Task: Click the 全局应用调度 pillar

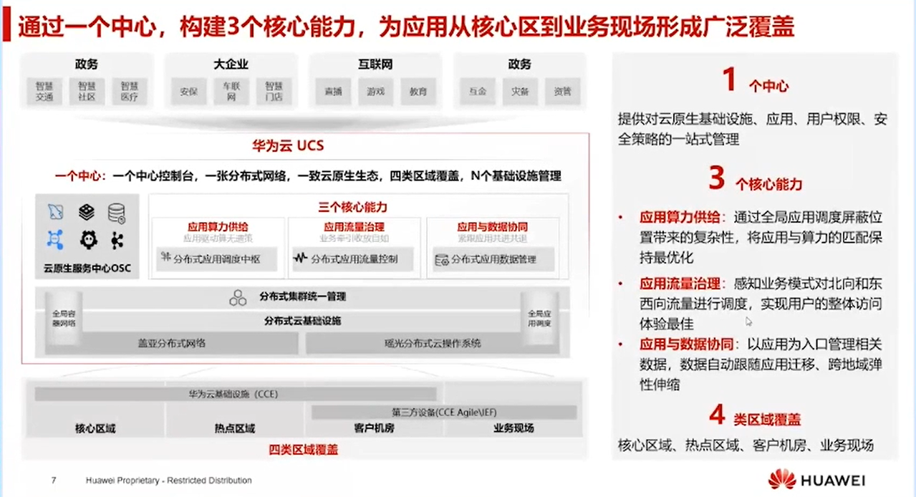Action: point(539,319)
